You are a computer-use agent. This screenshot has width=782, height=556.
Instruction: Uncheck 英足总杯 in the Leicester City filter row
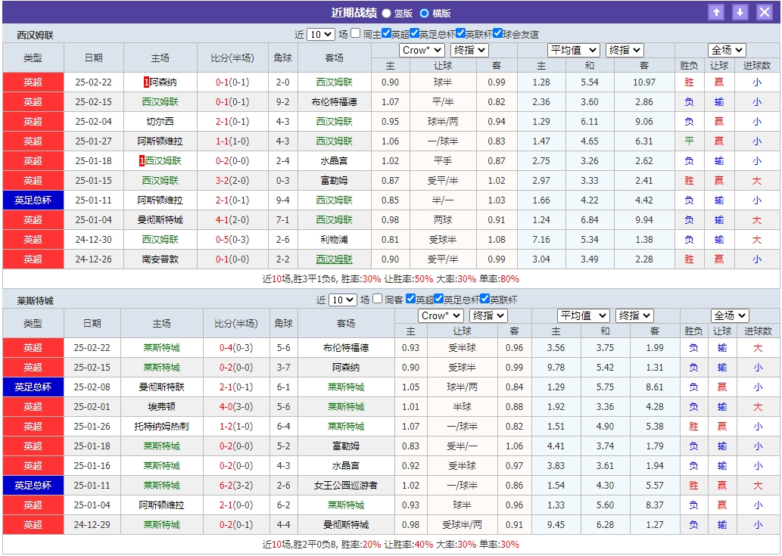(x=438, y=300)
